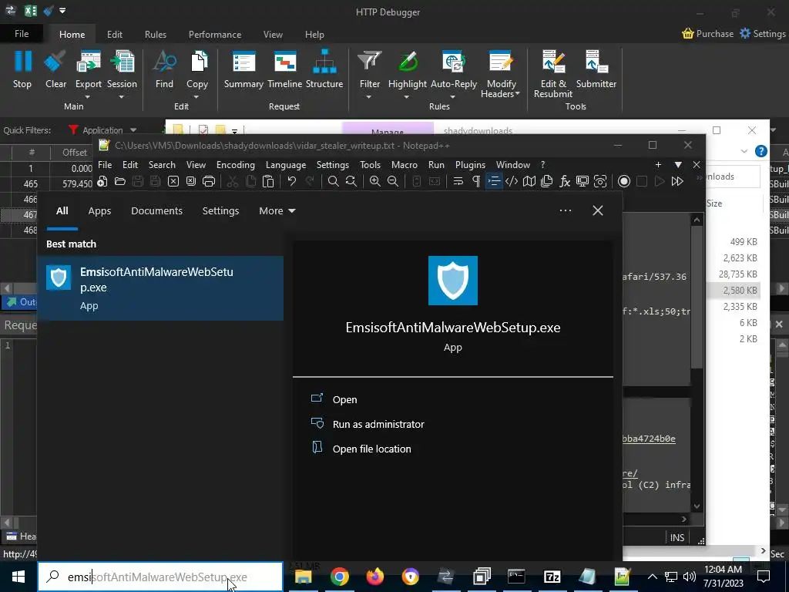This screenshot has height=592, width=789.
Task: Click the Notepad++ Zoom Out icon
Action: coord(393,181)
